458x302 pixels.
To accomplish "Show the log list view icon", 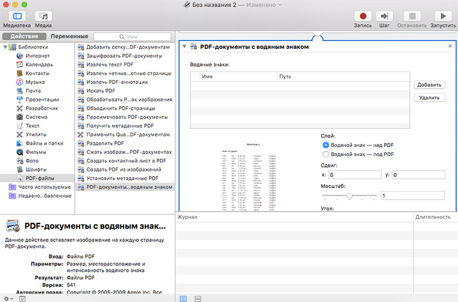I will (183, 298).
